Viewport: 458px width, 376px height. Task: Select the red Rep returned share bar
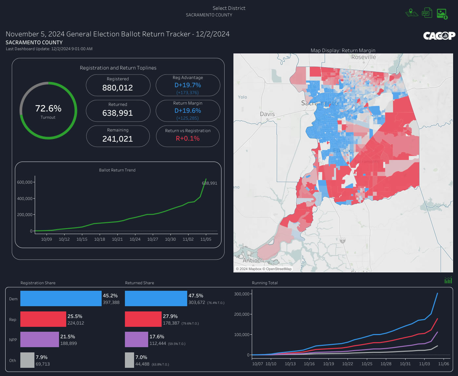[143, 319]
